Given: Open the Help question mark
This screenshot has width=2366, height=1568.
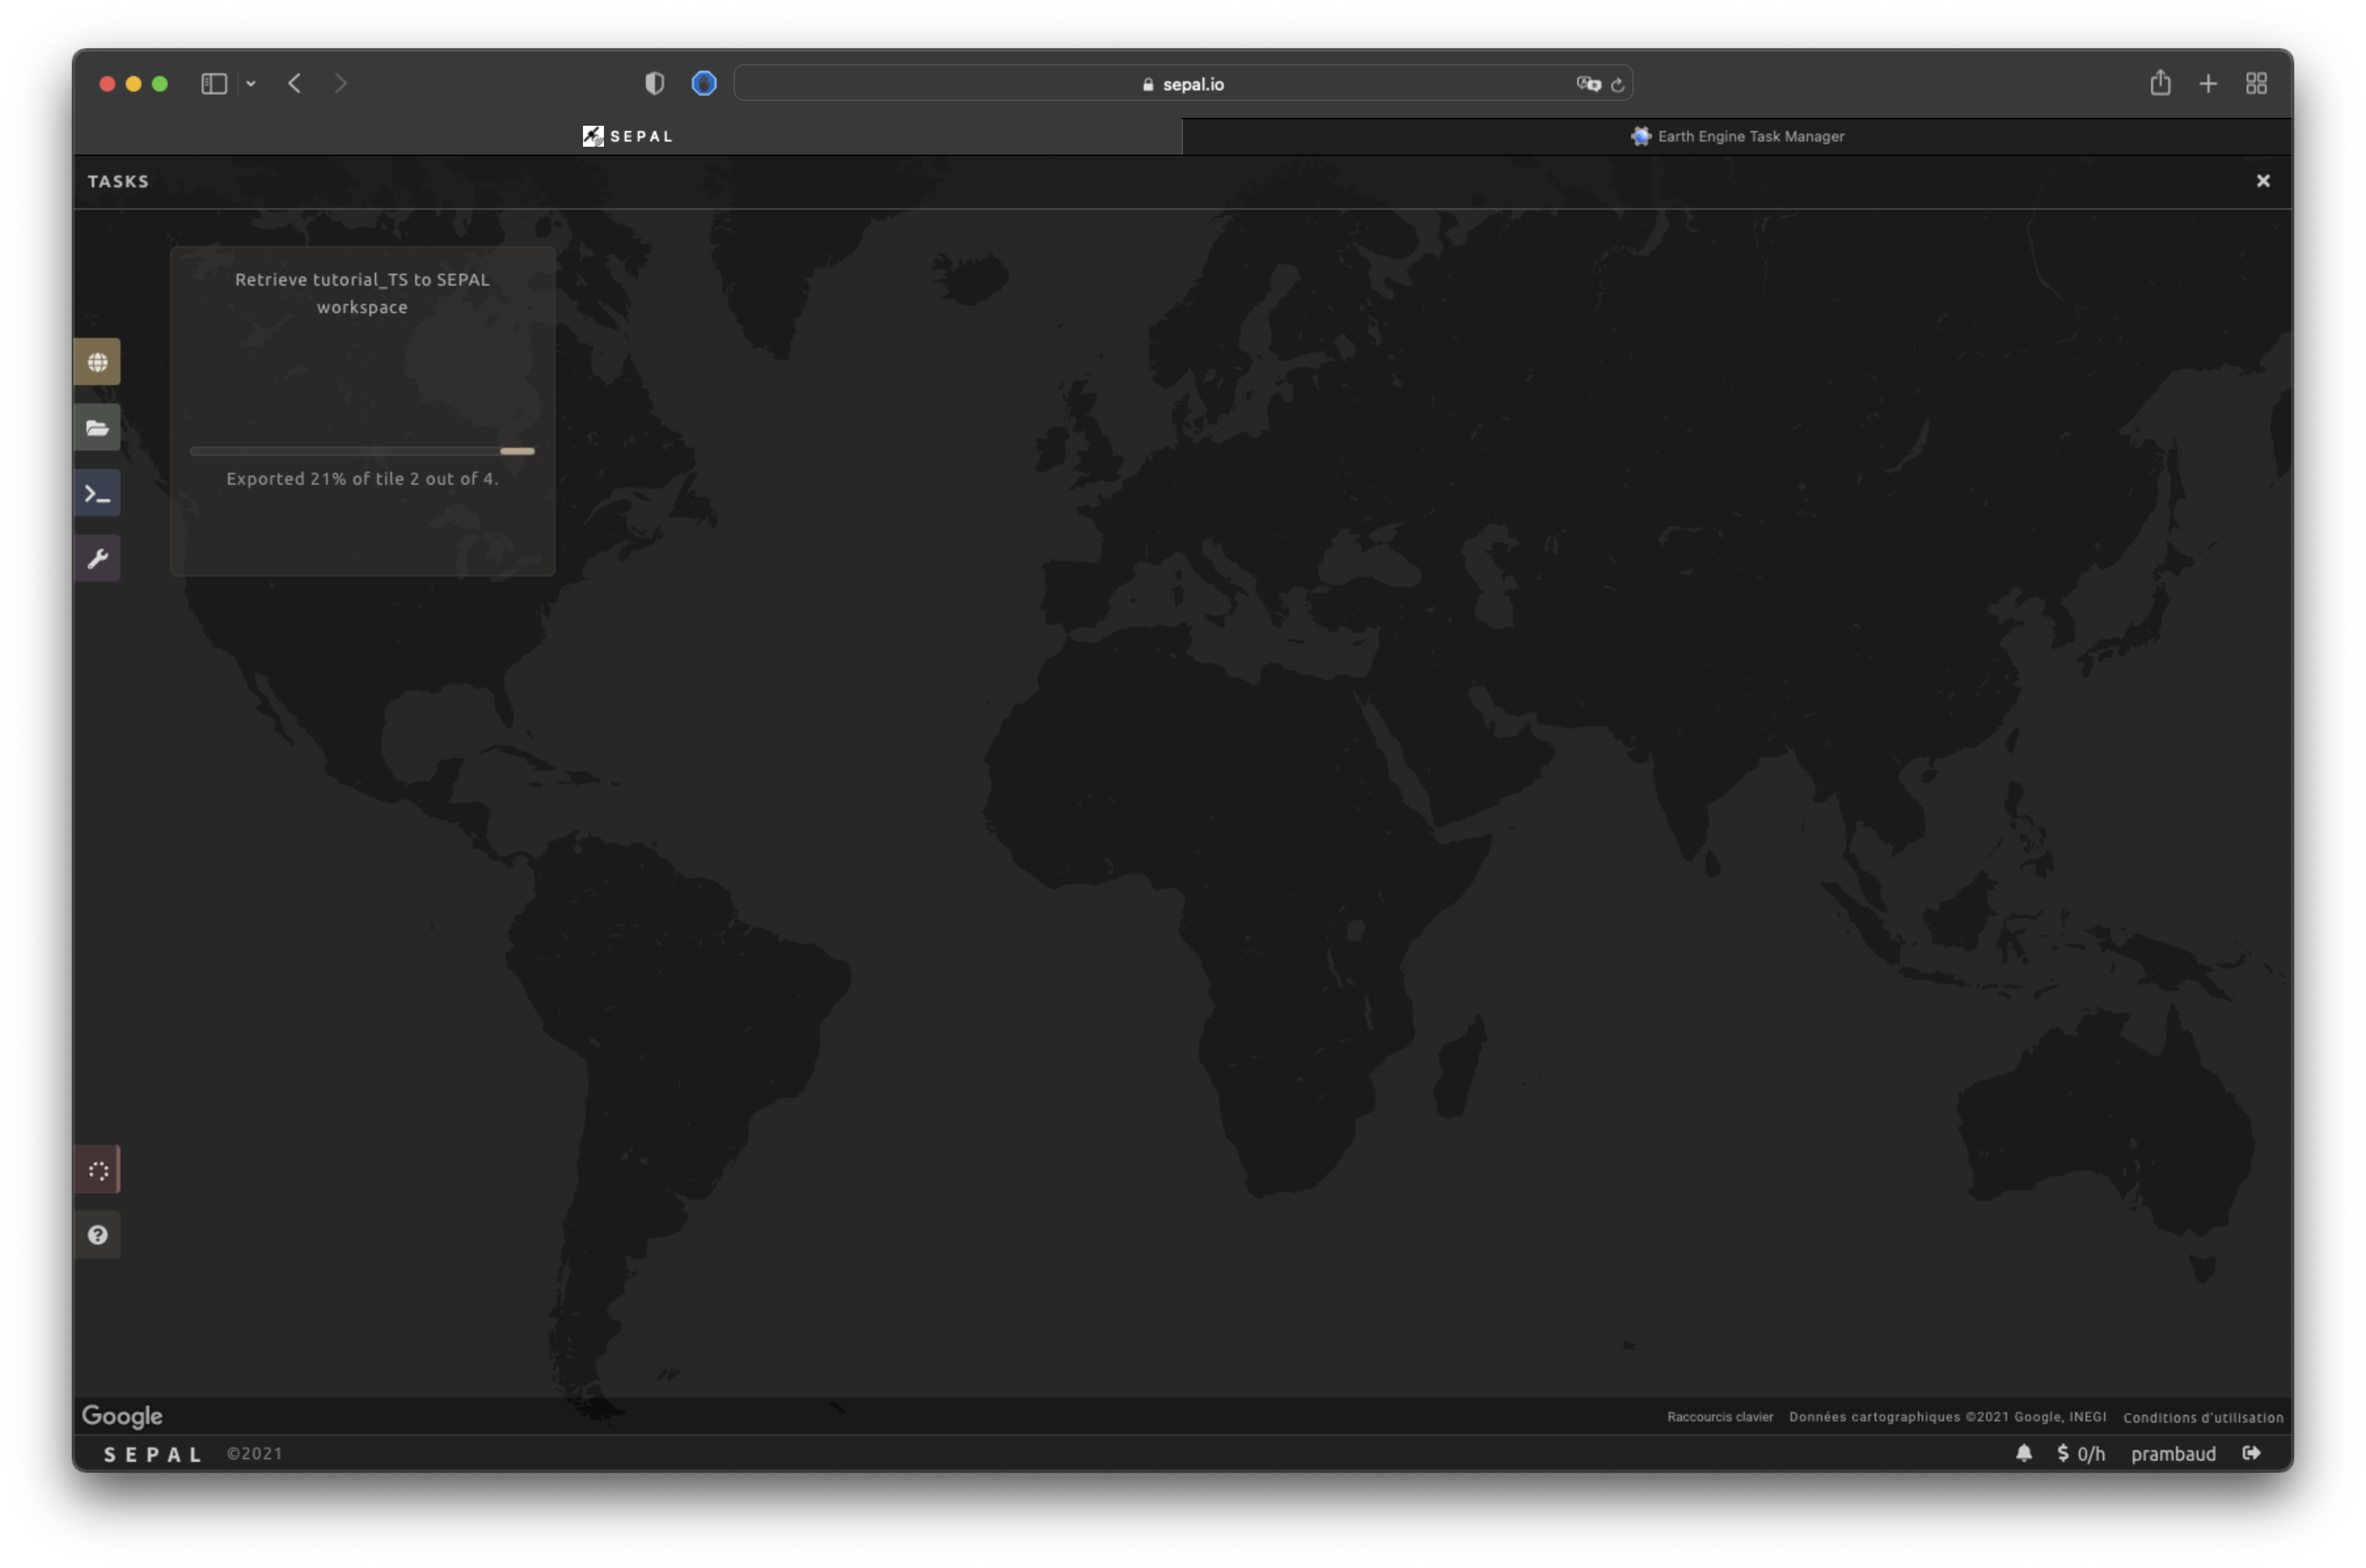Looking at the screenshot, I should coord(97,1235).
